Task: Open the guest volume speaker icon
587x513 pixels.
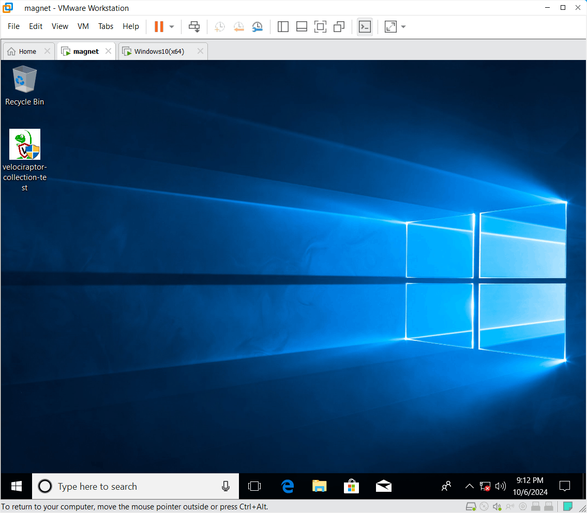Action: tap(501, 487)
